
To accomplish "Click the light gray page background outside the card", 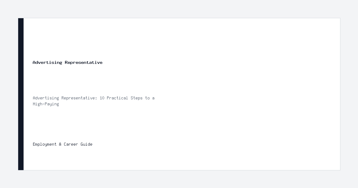I will click(x=179, y=9).
